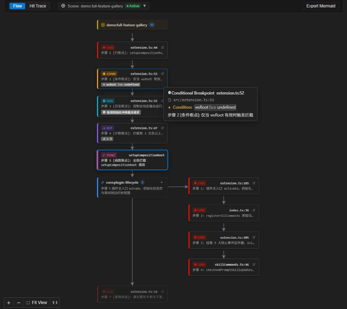
Task: Click the LINE badge on skillCommands.ts:46
Action: pos(199,265)
